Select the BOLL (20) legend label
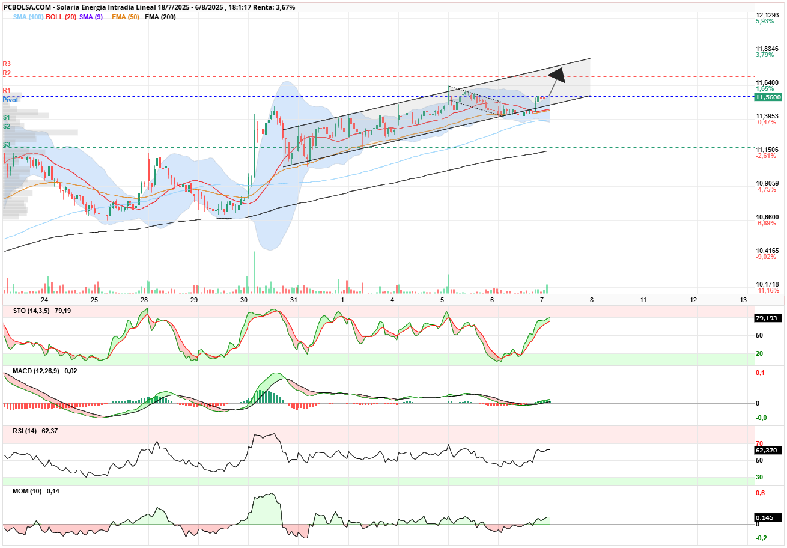The height and width of the screenshot is (548, 787). point(61,17)
